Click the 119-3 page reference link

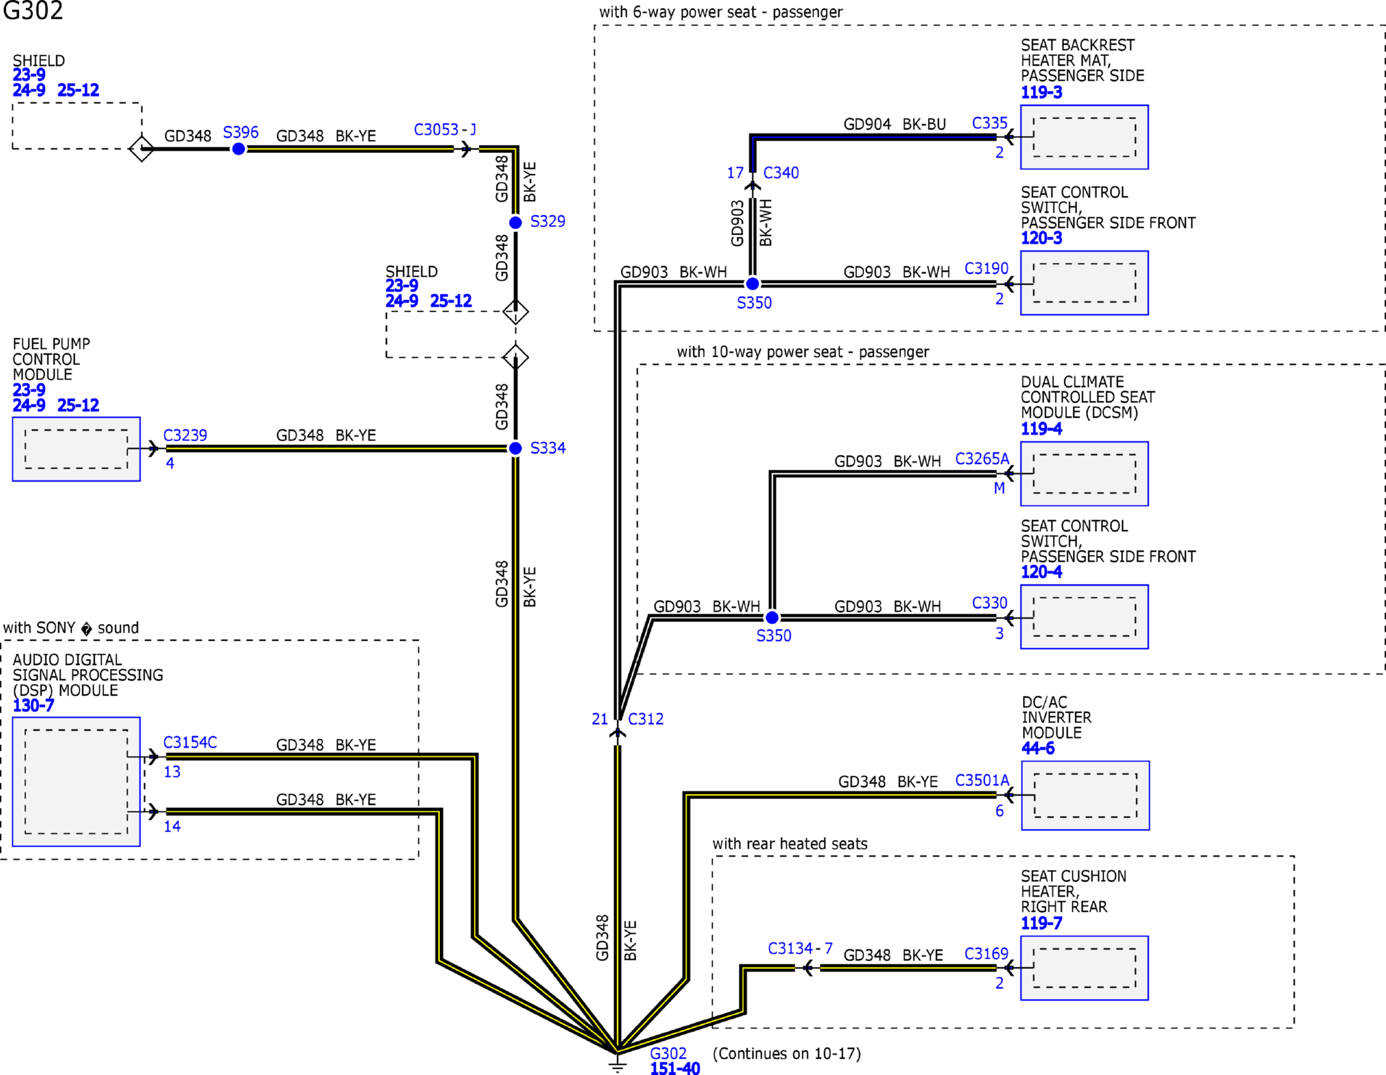[1041, 92]
